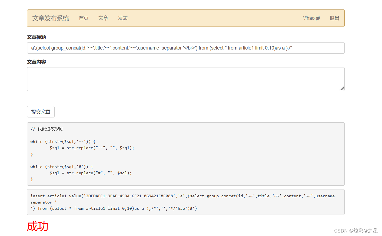Click the // 代码过滤规则 comment line
The image size is (382, 236).
point(47,129)
